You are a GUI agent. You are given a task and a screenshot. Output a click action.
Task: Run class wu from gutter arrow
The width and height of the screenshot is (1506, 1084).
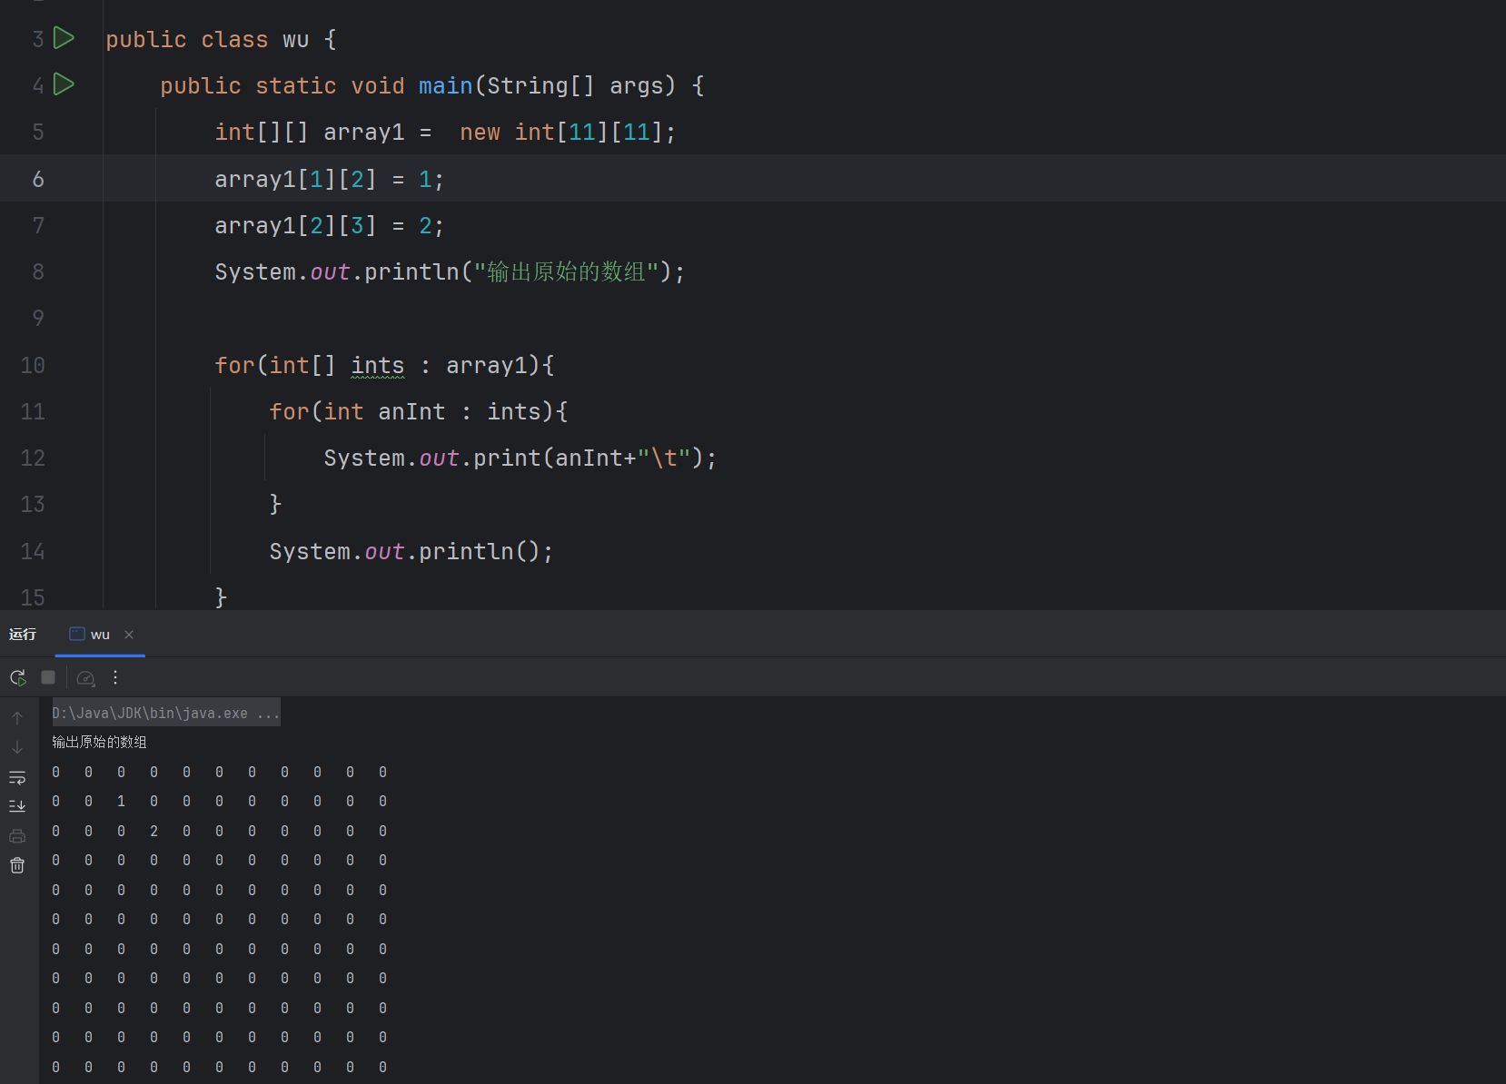point(64,38)
